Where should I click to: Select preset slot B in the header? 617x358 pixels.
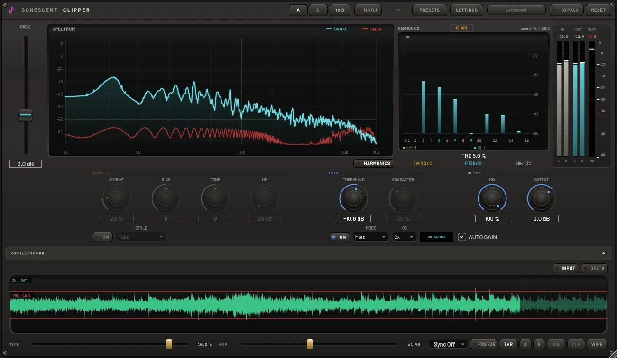(318, 10)
